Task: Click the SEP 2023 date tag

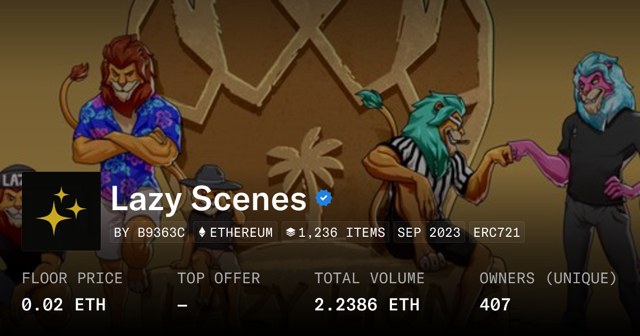Action: (x=429, y=233)
